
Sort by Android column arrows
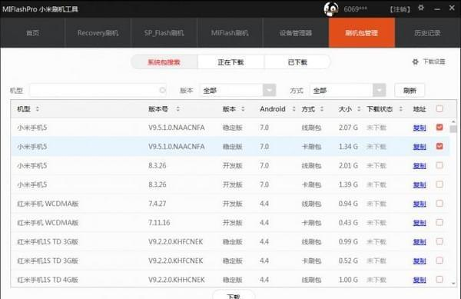pos(294,109)
